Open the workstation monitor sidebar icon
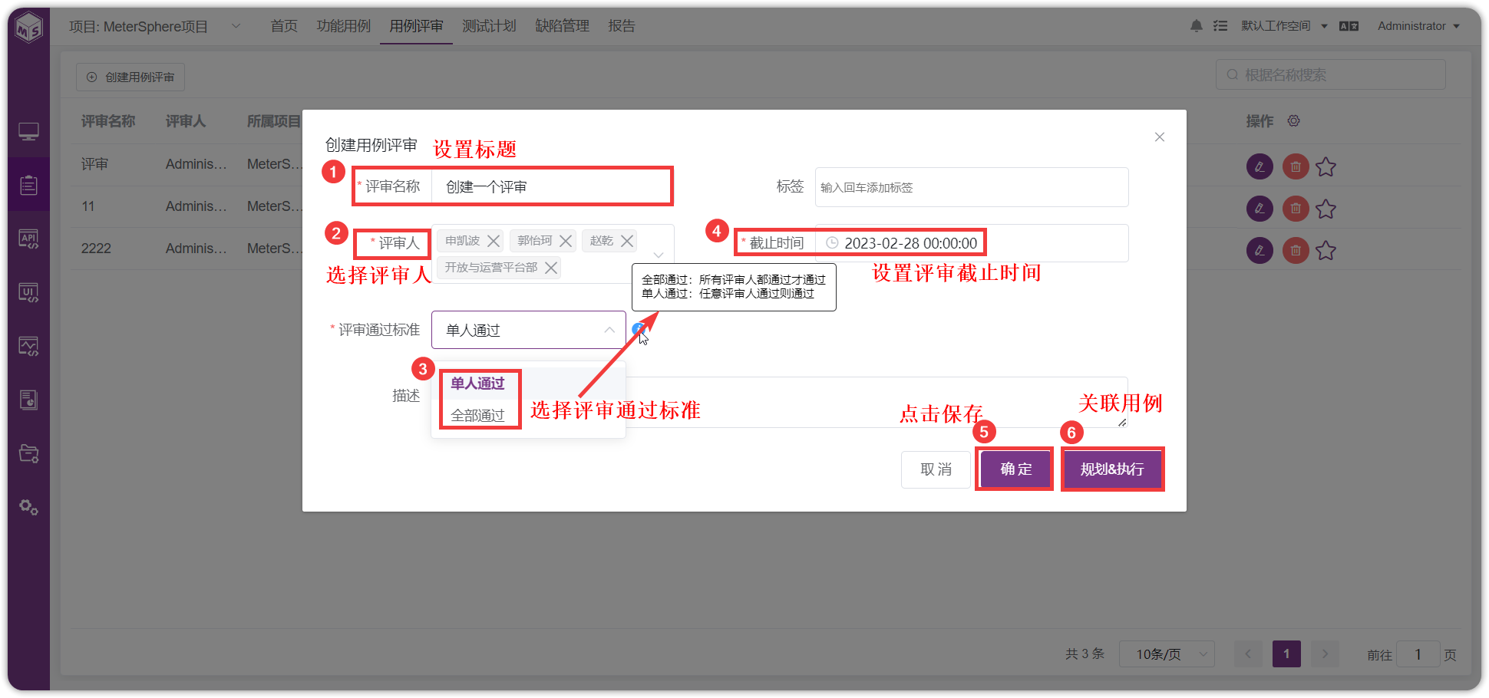The image size is (1489, 698). [x=29, y=132]
